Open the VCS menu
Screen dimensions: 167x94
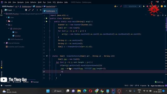[x=54, y=2]
